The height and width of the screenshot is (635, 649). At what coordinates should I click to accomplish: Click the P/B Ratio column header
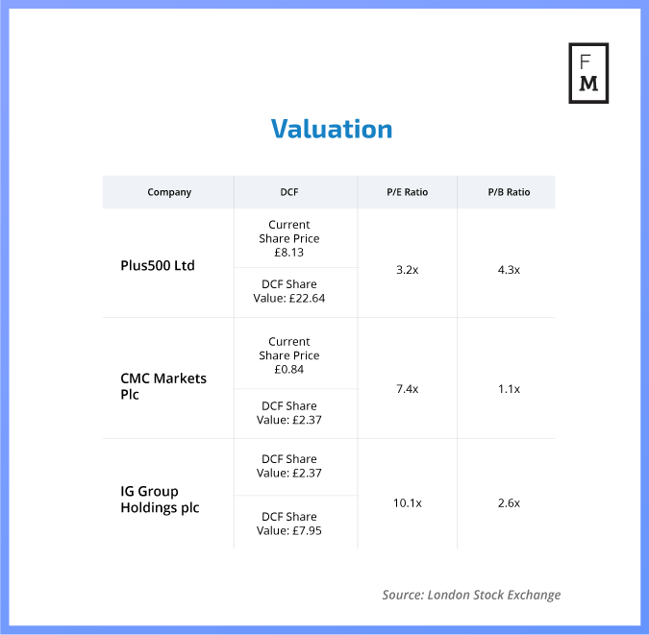(509, 192)
